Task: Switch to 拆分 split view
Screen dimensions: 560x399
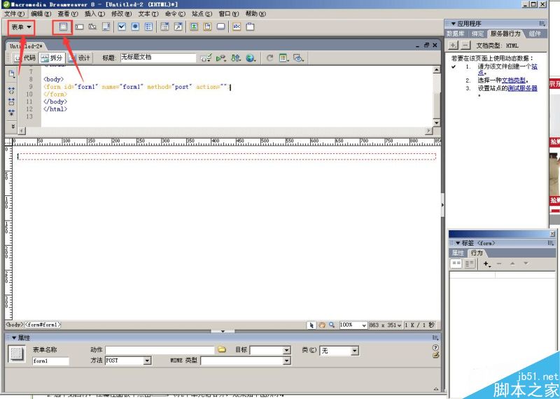Action: pyautogui.click(x=51, y=58)
